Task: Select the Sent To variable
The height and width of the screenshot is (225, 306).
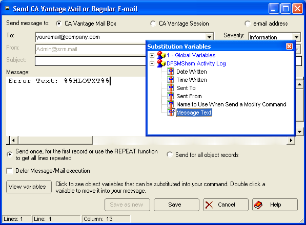Action: tap(186, 88)
